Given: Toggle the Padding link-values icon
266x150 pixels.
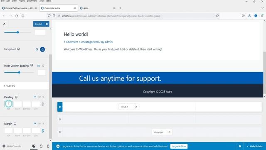Looking at the screenshot, I should 43,104.
